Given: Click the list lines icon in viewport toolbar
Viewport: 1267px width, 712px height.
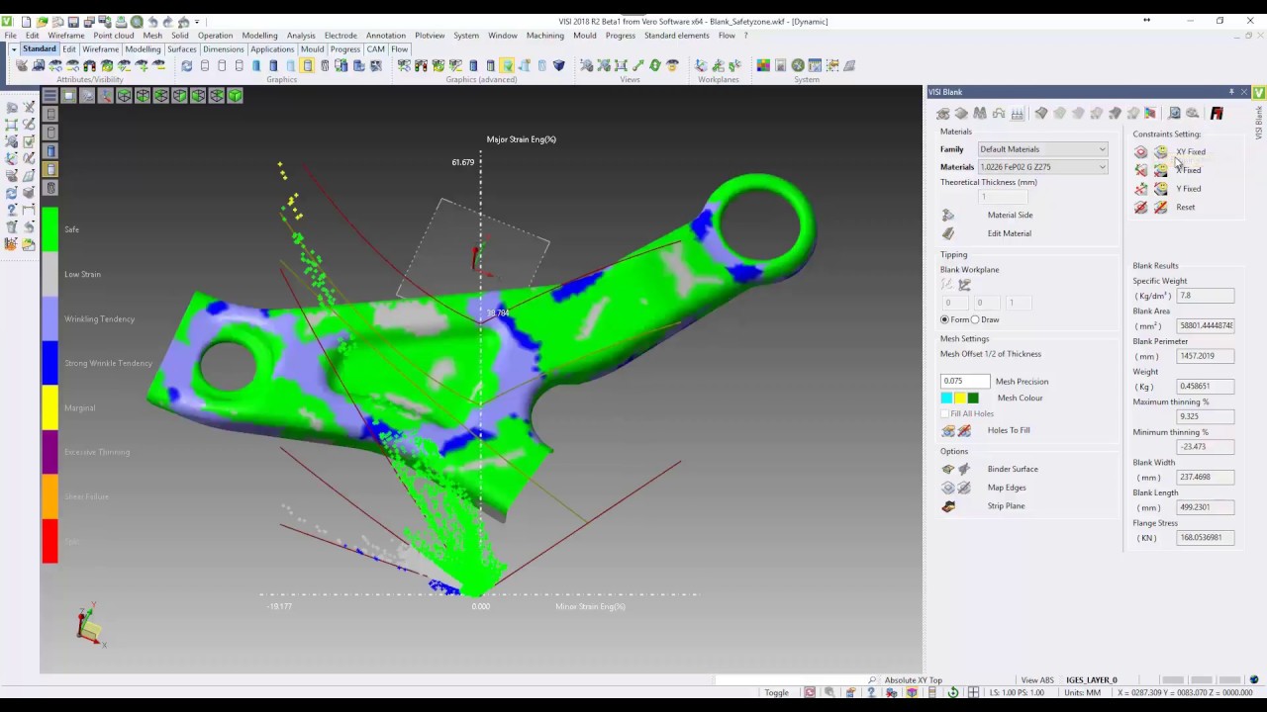Looking at the screenshot, I should click(49, 95).
